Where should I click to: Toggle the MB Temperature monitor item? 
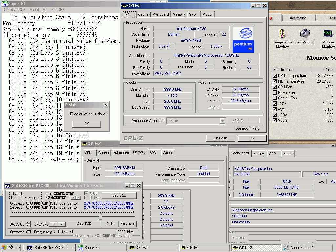[275, 81]
